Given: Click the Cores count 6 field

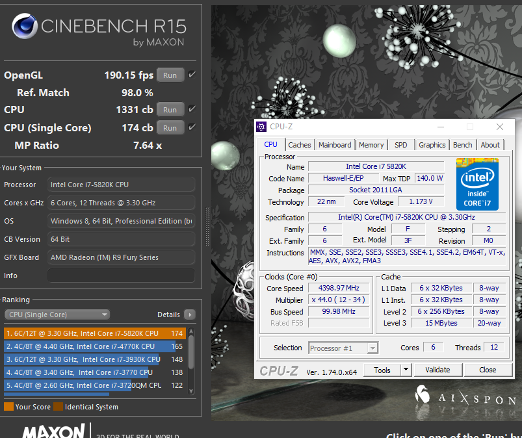Looking at the screenshot, I should click(433, 347).
